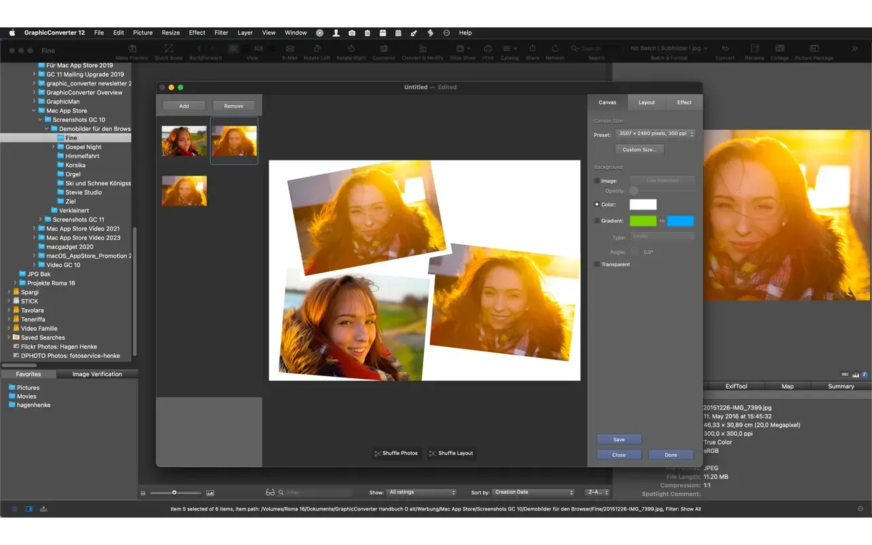Open the Map tab in info panel
This screenshot has height=545, width=872.
tap(787, 386)
